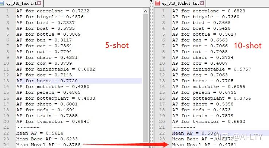Click line 'AP for boat = 0.5735'
The image size is (269, 148).
coord(46,28)
